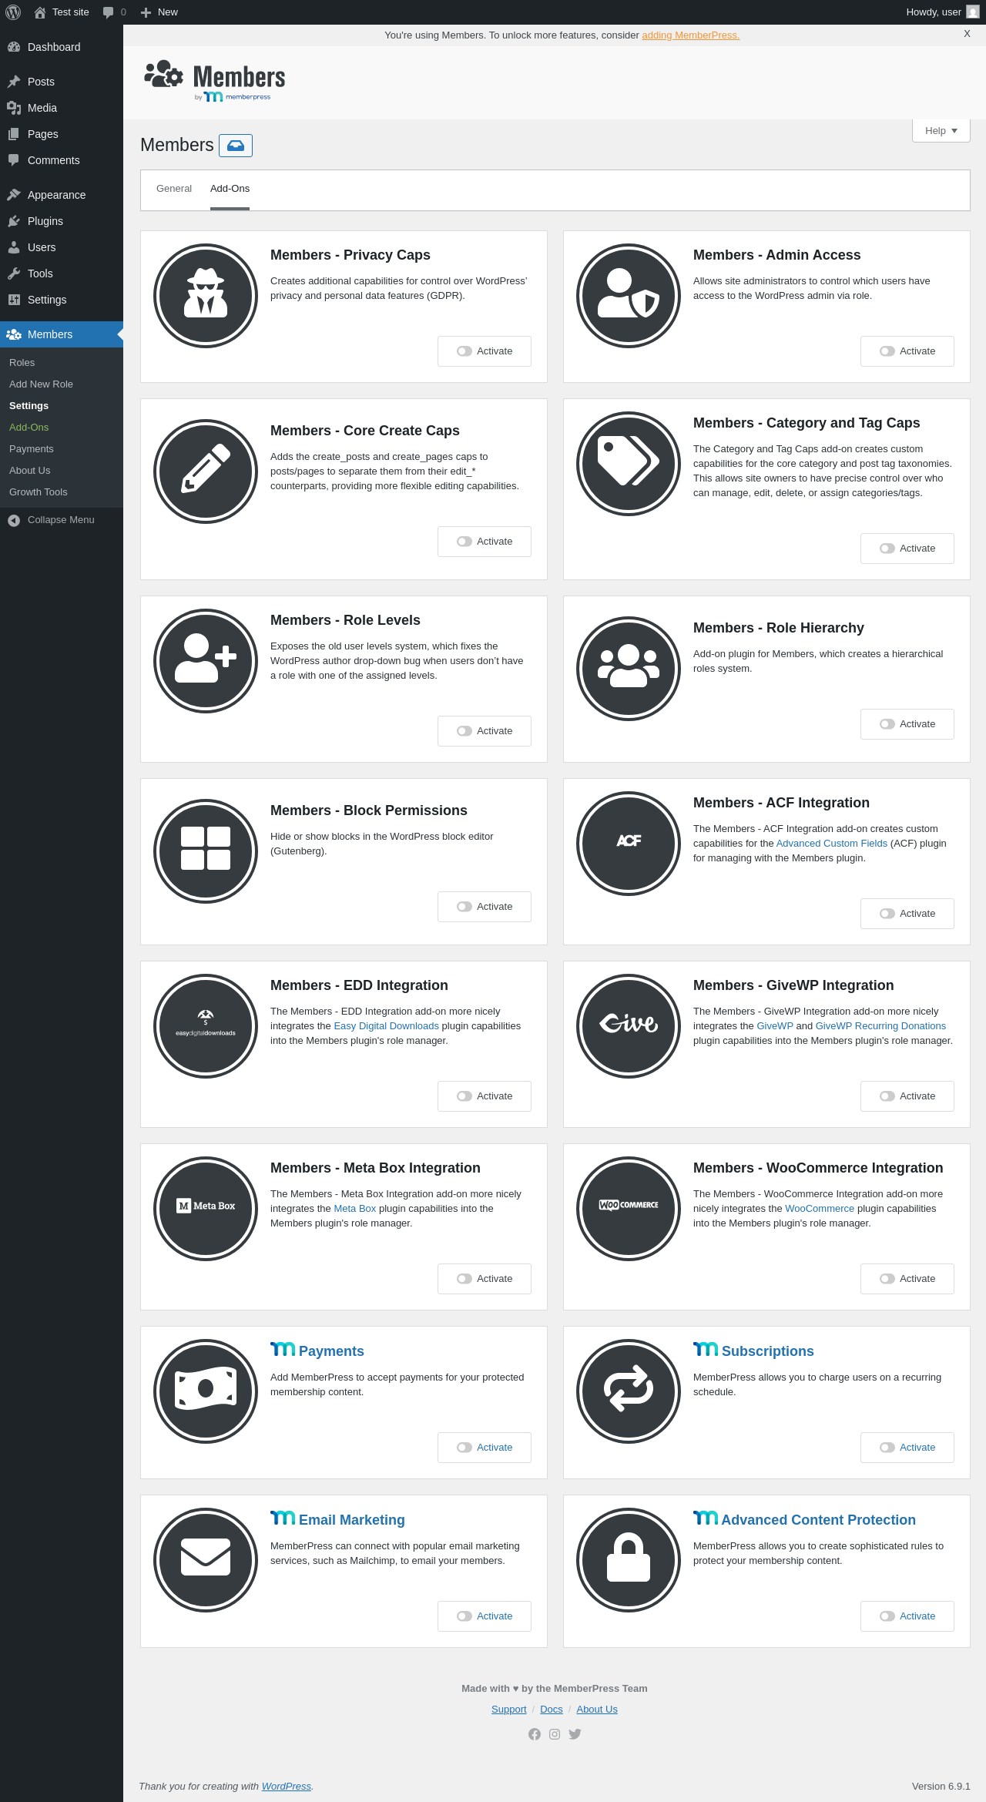Open the Advanced Custom Fields link
The image size is (986, 1802).
[x=832, y=844]
